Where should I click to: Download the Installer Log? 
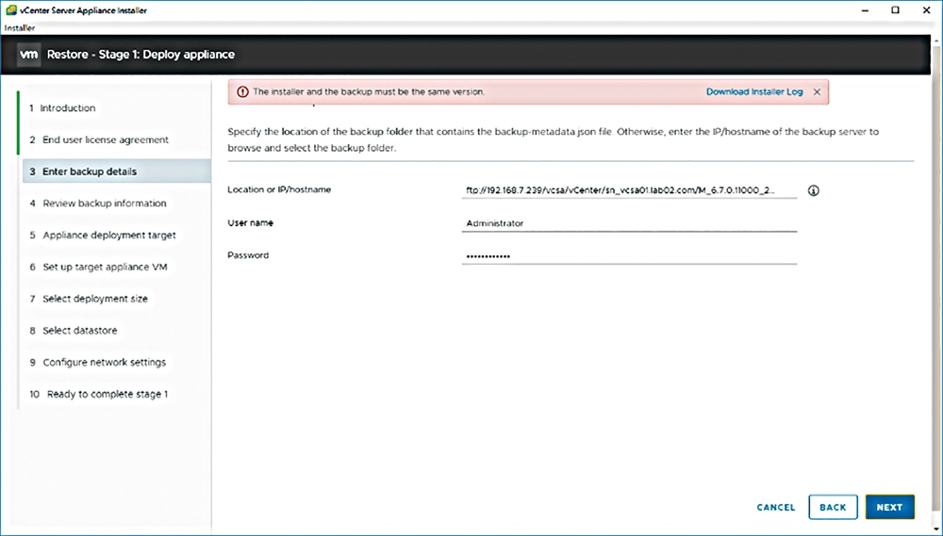tap(754, 92)
